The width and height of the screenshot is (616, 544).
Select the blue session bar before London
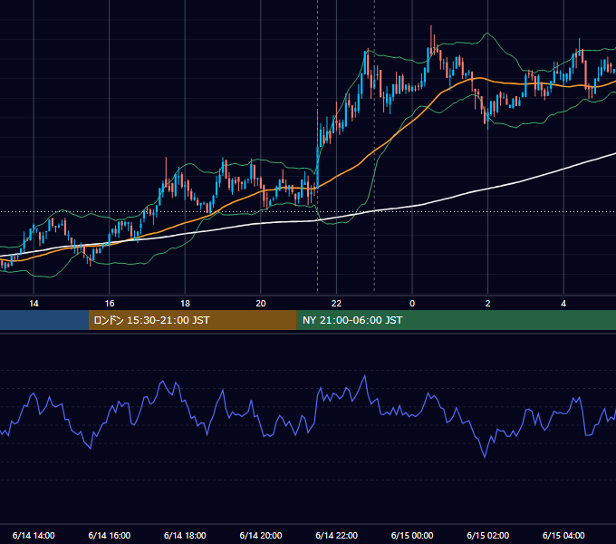click(x=44, y=320)
